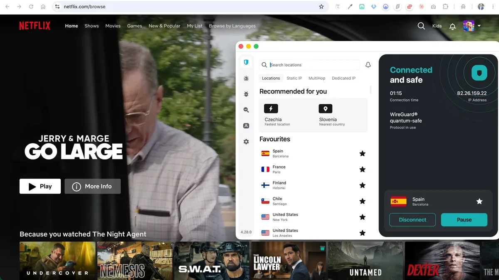This screenshot has width=499, height=280.
Task: Open the Chrome three-dot menu
Action: (x=493, y=7)
